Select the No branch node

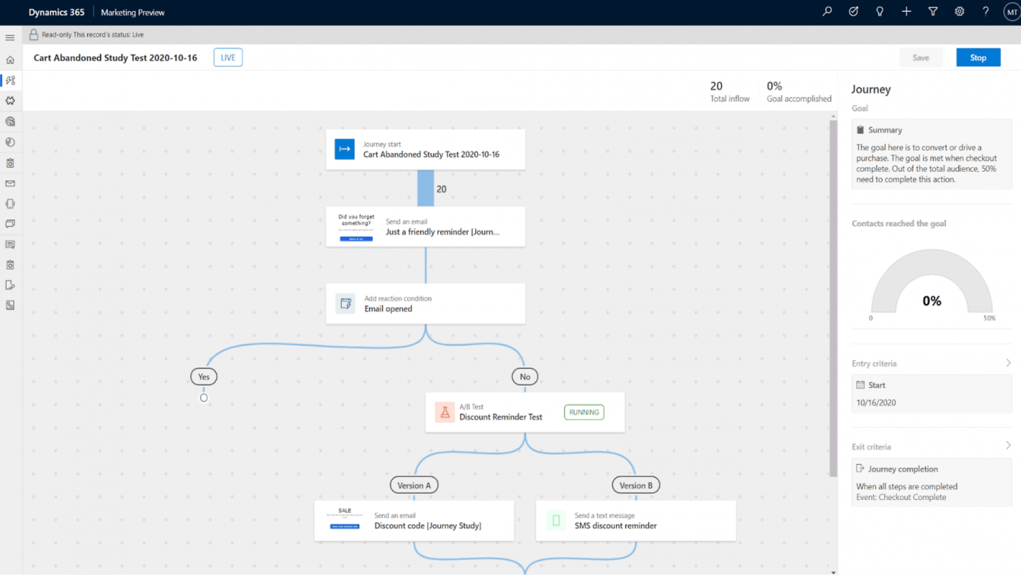(x=524, y=376)
